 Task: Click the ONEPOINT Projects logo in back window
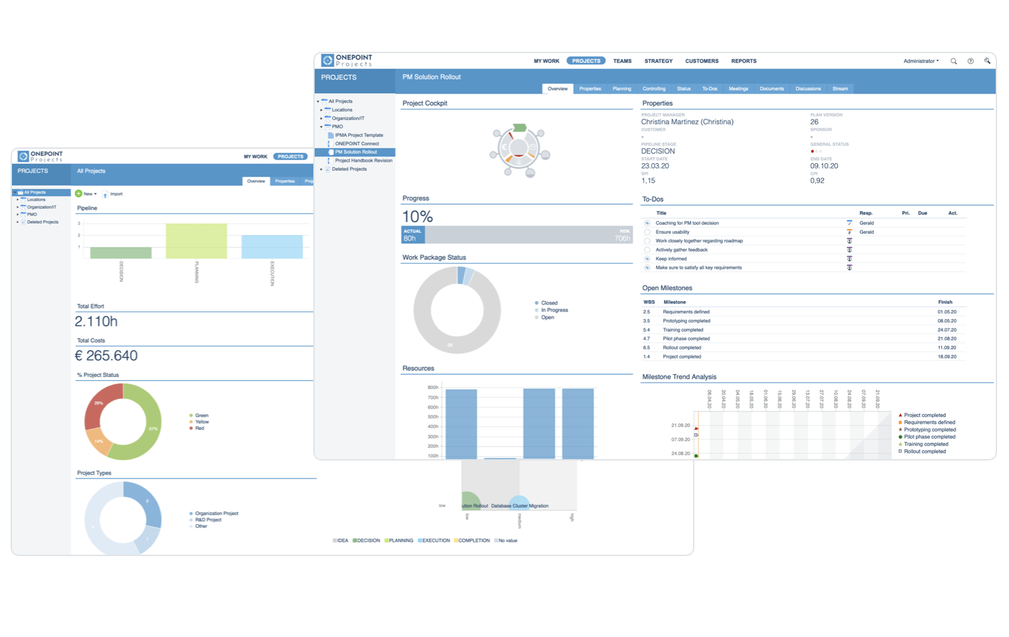(x=40, y=156)
